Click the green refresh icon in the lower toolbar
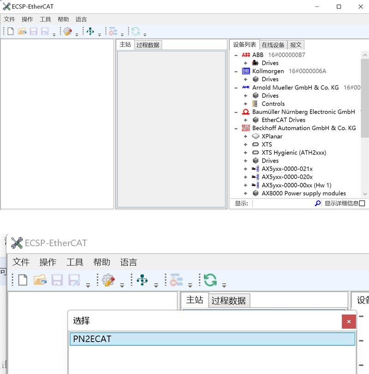The image size is (369, 374). pos(210,280)
